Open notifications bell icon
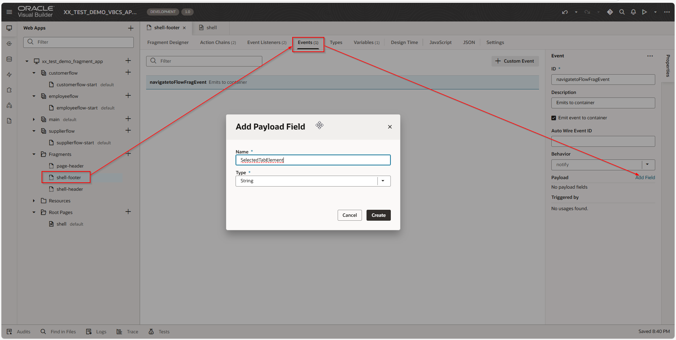 pyautogui.click(x=633, y=12)
